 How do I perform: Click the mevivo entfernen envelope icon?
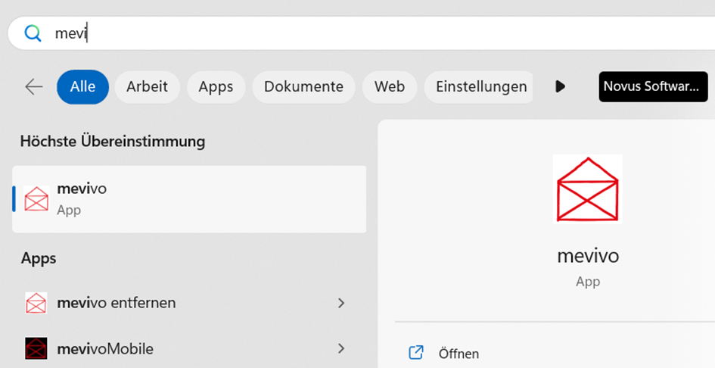[x=36, y=303]
